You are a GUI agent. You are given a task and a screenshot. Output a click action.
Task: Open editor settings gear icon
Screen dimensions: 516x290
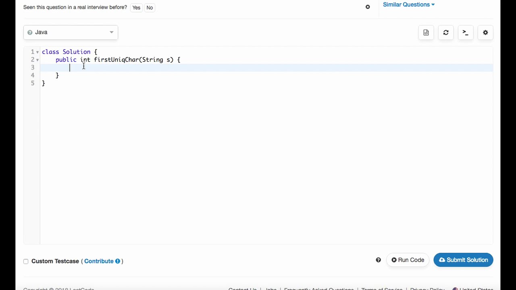click(485, 33)
